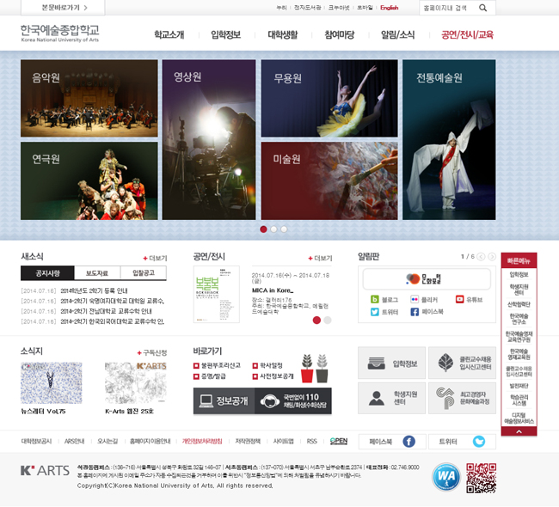The width and height of the screenshot is (559, 507).
Task: Open the 입학정보 main menu
Action: click(x=225, y=35)
